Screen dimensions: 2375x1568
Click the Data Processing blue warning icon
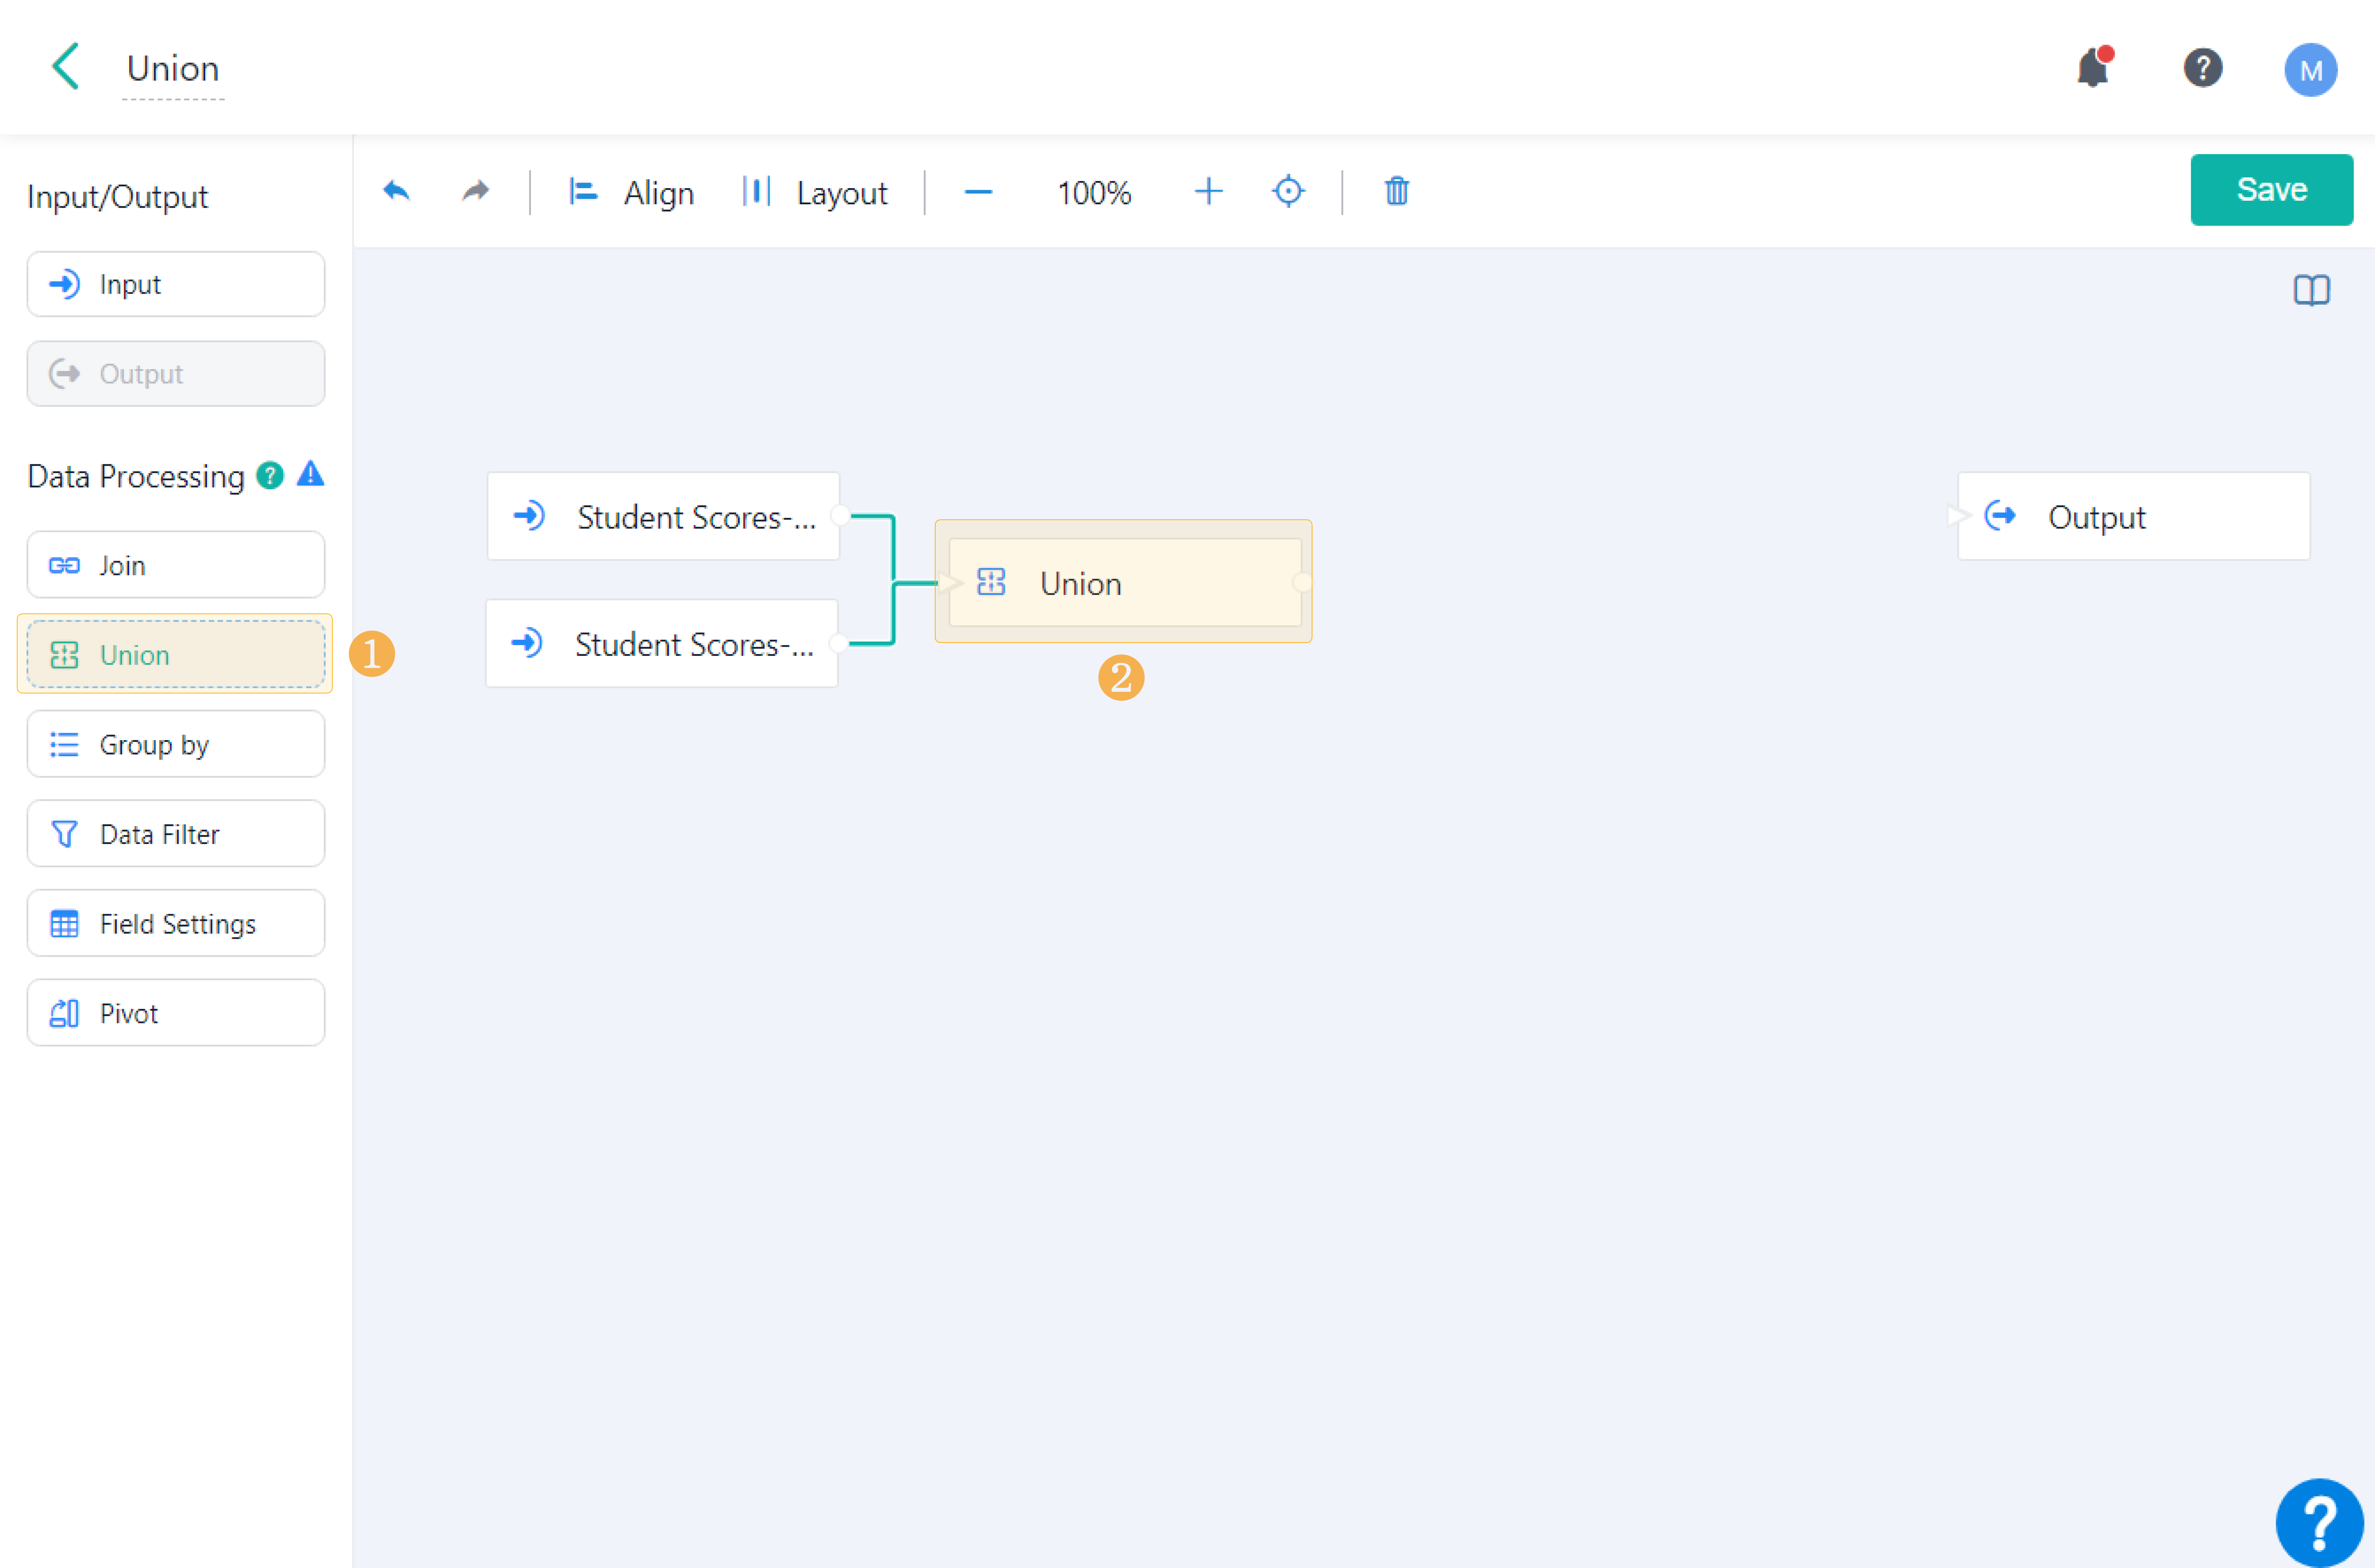pyautogui.click(x=311, y=474)
